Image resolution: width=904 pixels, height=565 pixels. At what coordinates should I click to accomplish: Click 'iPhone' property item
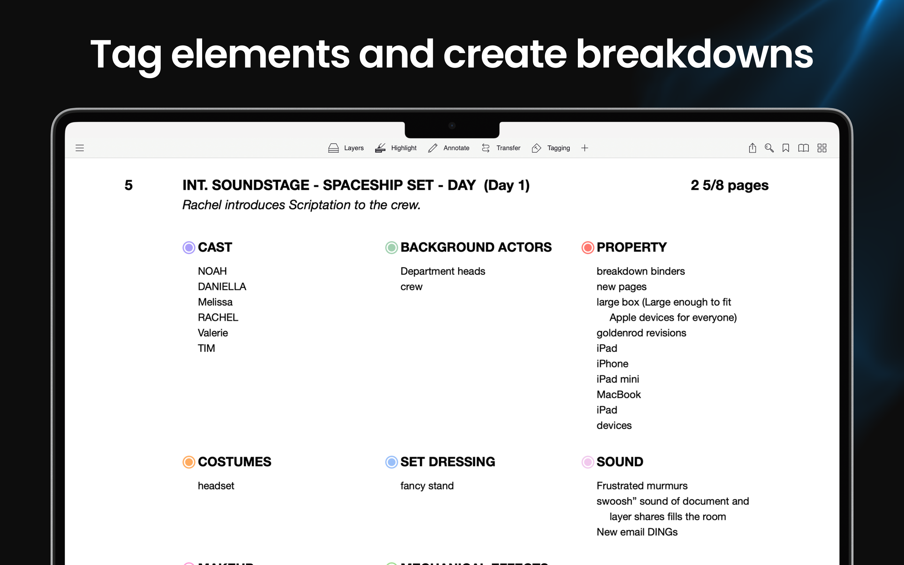coord(612,363)
